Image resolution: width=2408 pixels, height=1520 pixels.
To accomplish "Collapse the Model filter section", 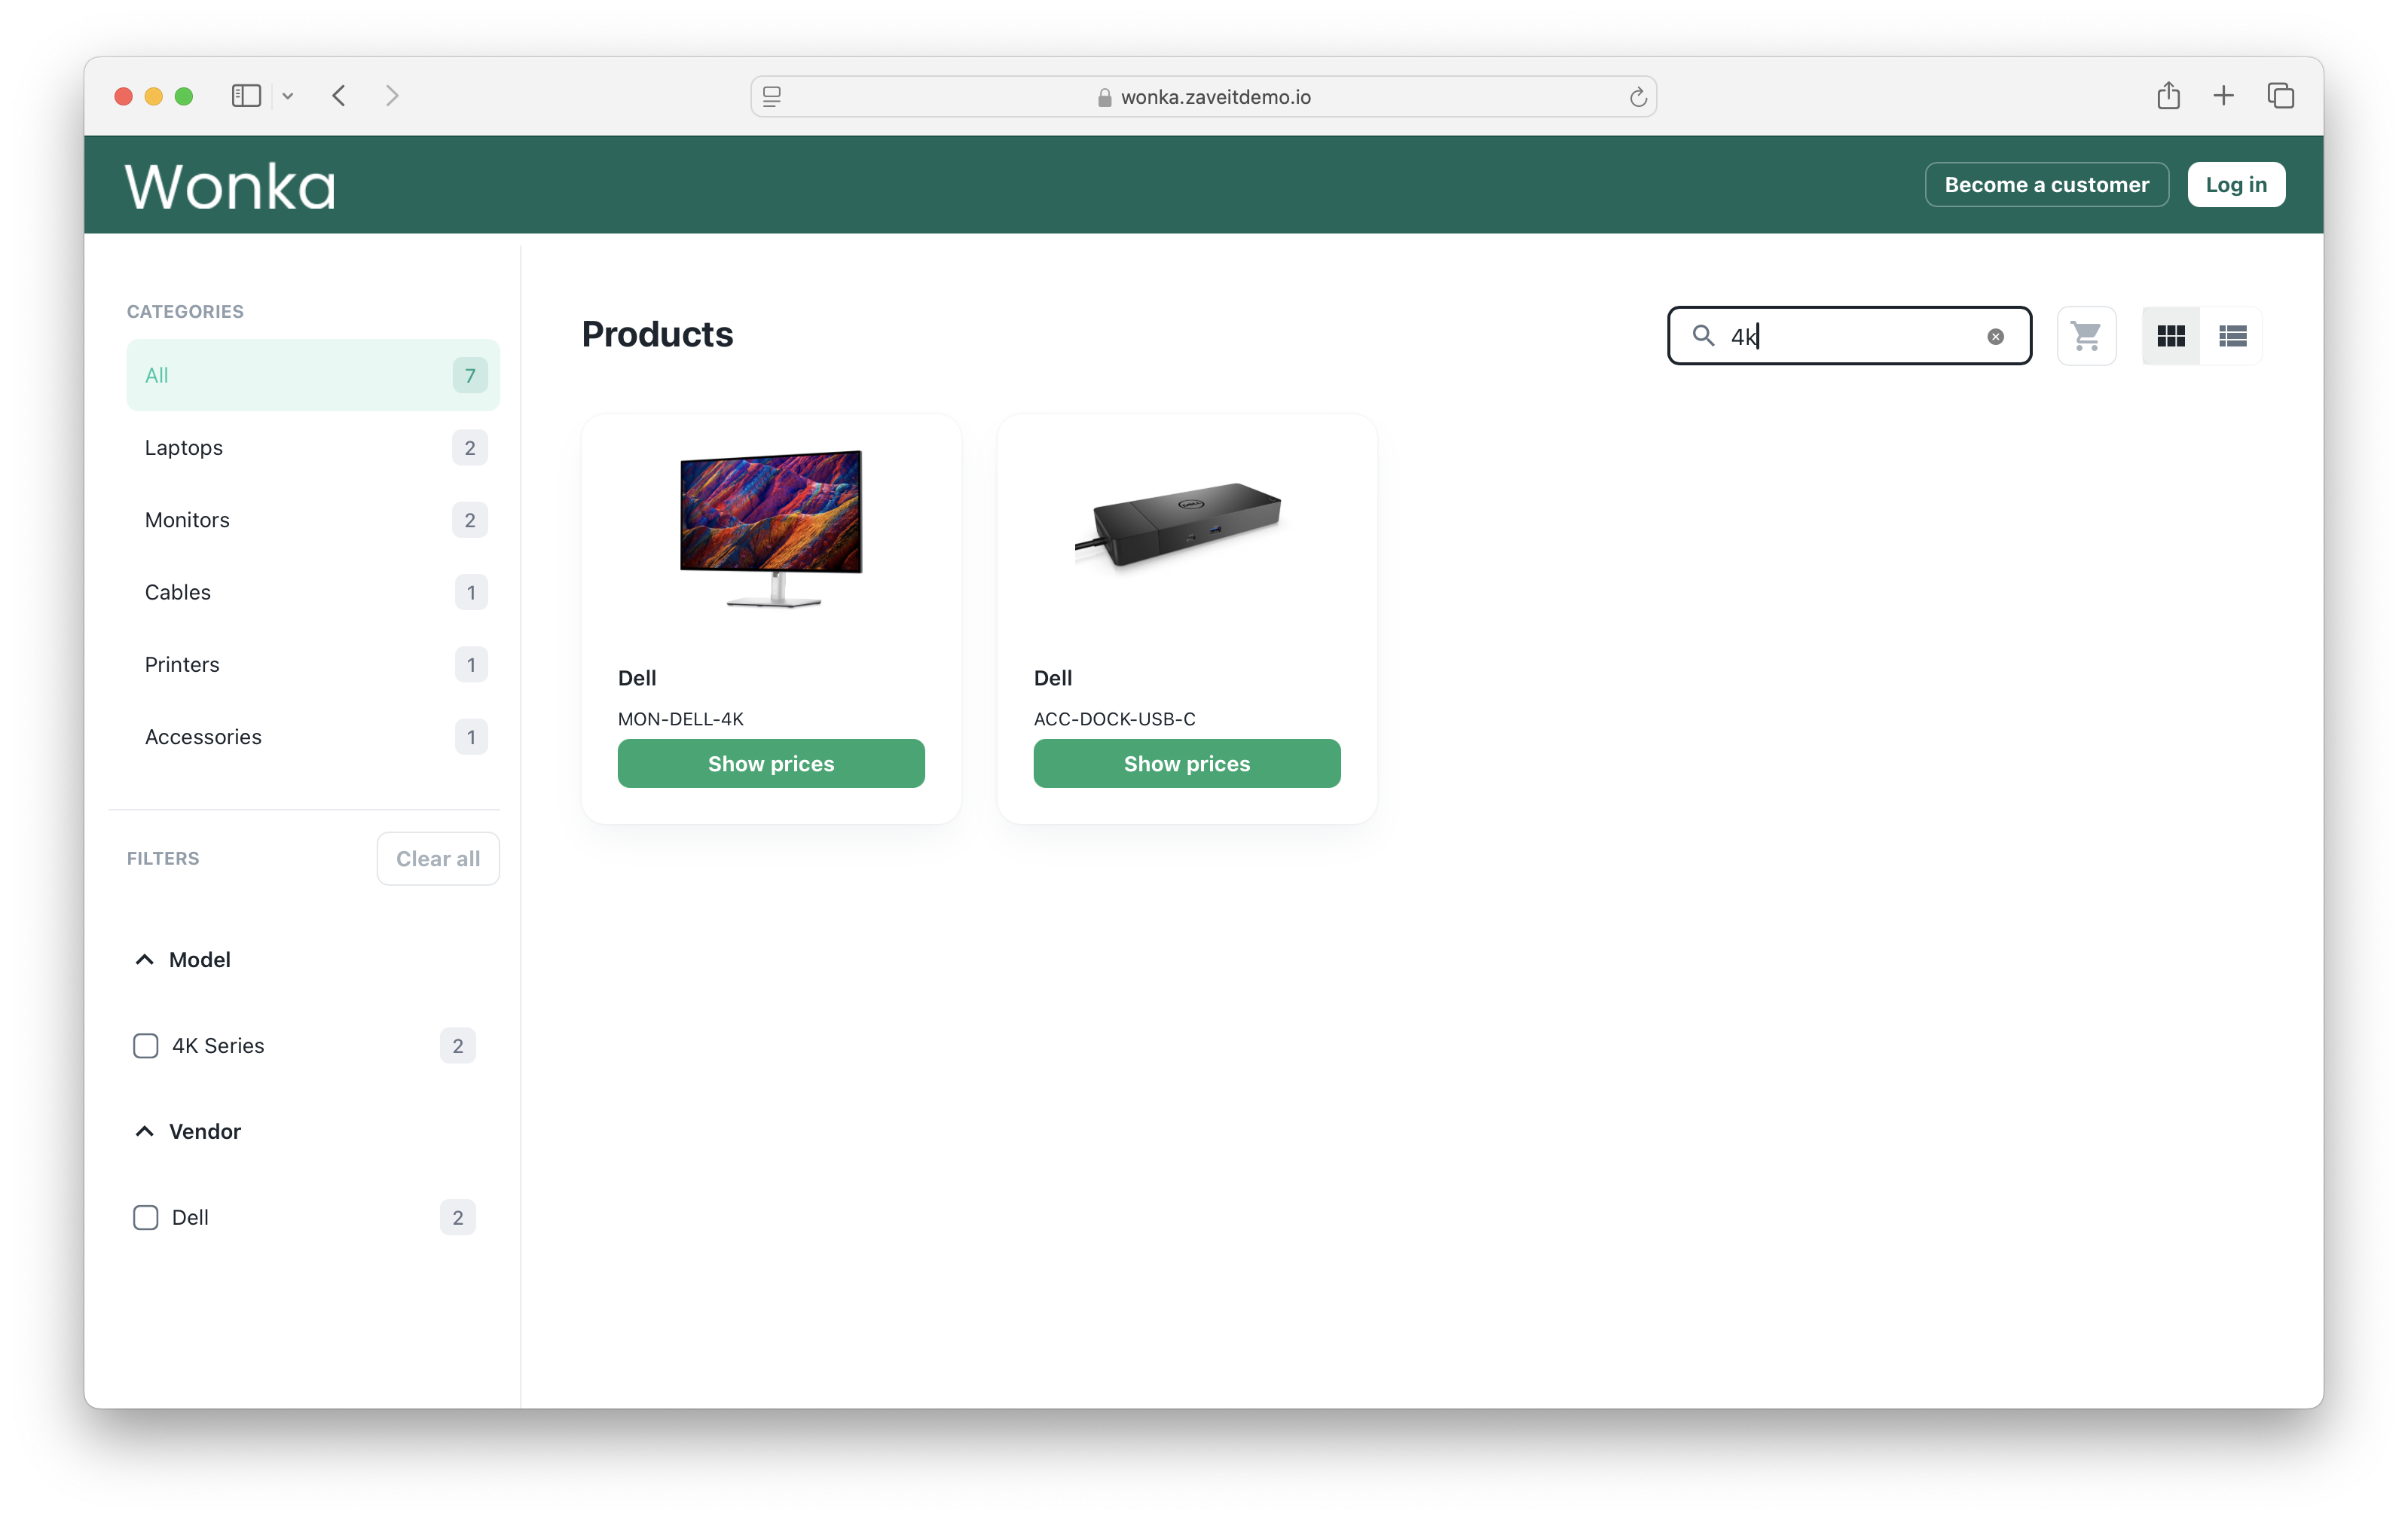I will click(144, 960).
